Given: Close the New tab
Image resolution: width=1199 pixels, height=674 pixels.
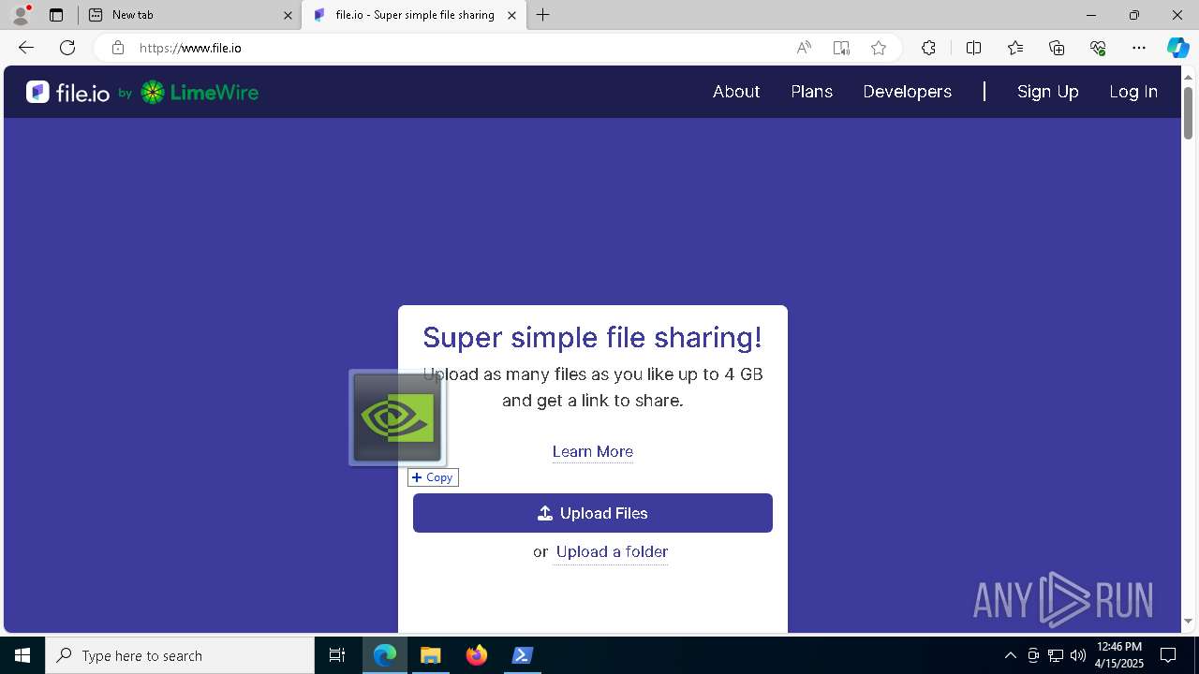Looking at the screenshot, I should tap(288, 15).
